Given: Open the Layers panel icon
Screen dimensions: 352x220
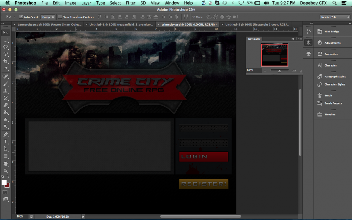Looking at the screenshot, I should [308, 54].
